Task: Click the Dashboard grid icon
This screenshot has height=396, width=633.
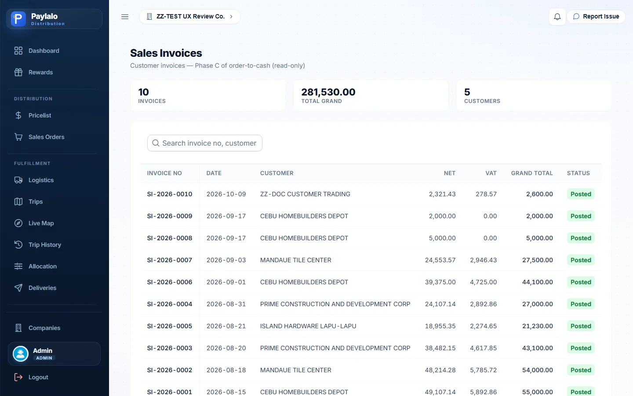Action: [18, 51]
